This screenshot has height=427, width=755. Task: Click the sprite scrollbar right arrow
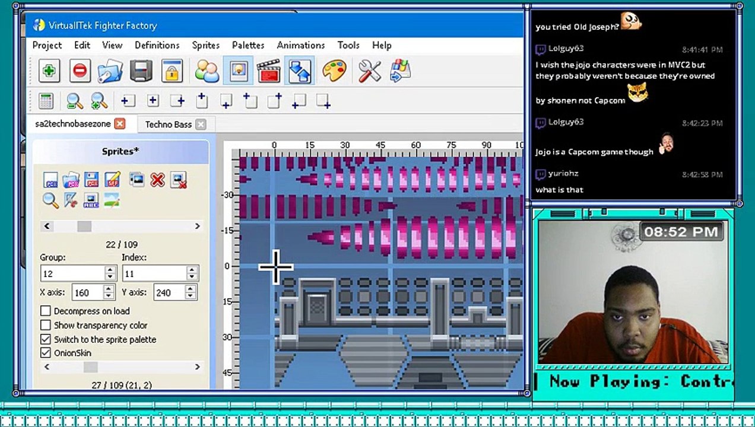point(198,226)
